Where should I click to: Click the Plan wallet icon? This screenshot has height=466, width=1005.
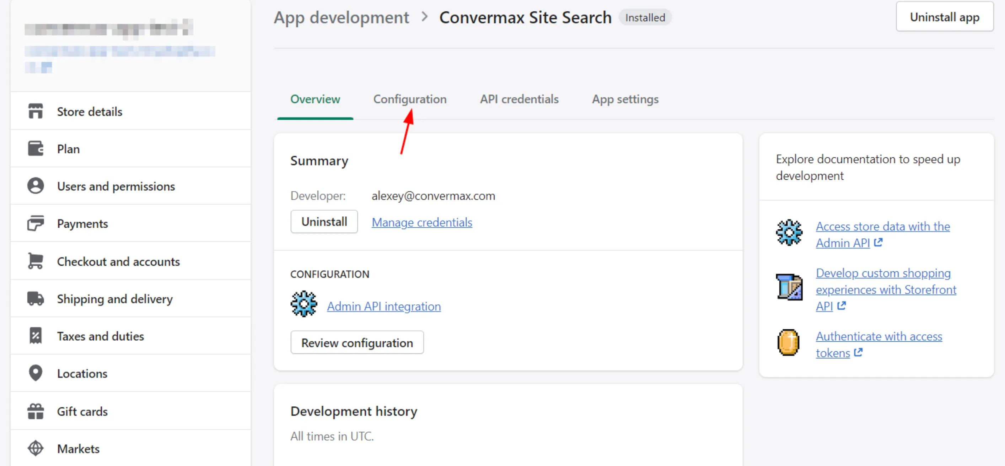(36, 148)
